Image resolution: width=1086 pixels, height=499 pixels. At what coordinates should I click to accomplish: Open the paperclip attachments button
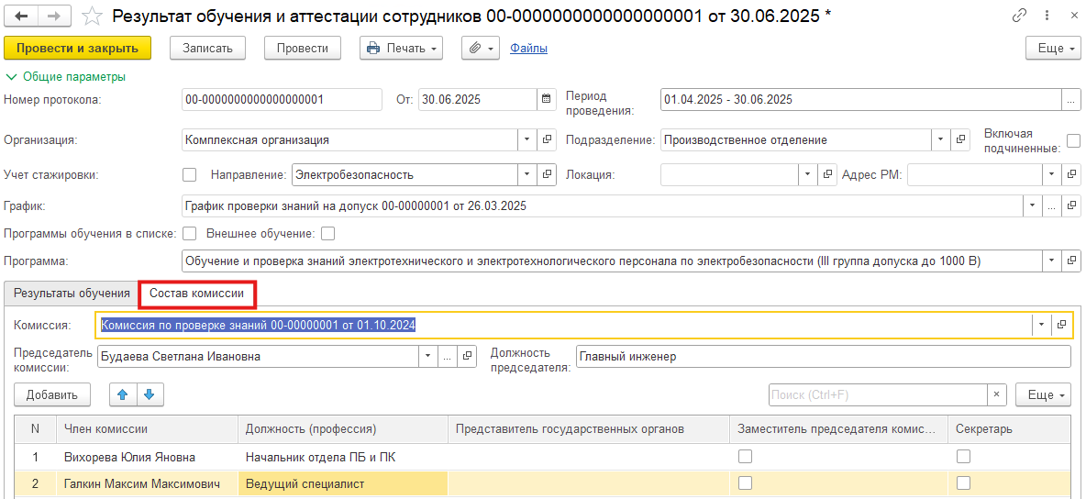click(x=481, y=48)
